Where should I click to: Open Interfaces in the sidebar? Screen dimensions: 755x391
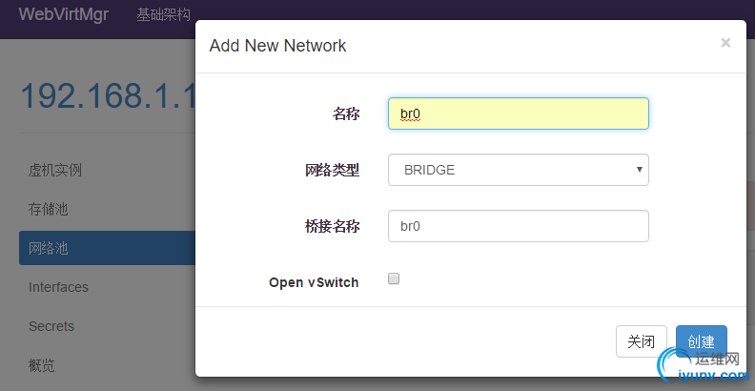point(58,287)
